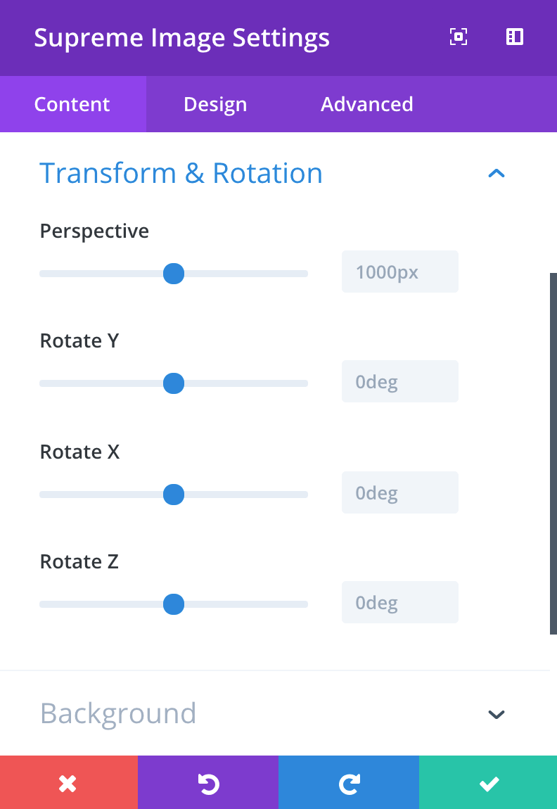Click the sidebar dock layout icon
The image size is (557, 809).
click(515, 37)
